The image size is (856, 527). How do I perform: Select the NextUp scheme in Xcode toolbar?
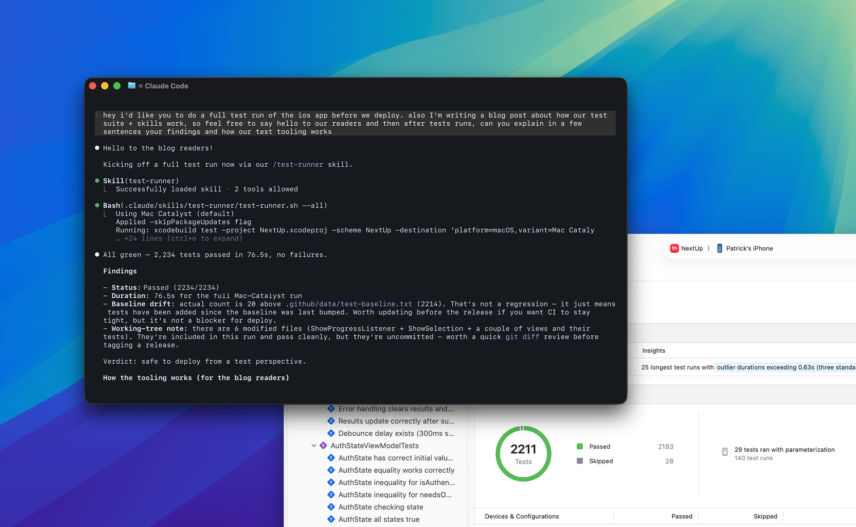coord(687,248)
